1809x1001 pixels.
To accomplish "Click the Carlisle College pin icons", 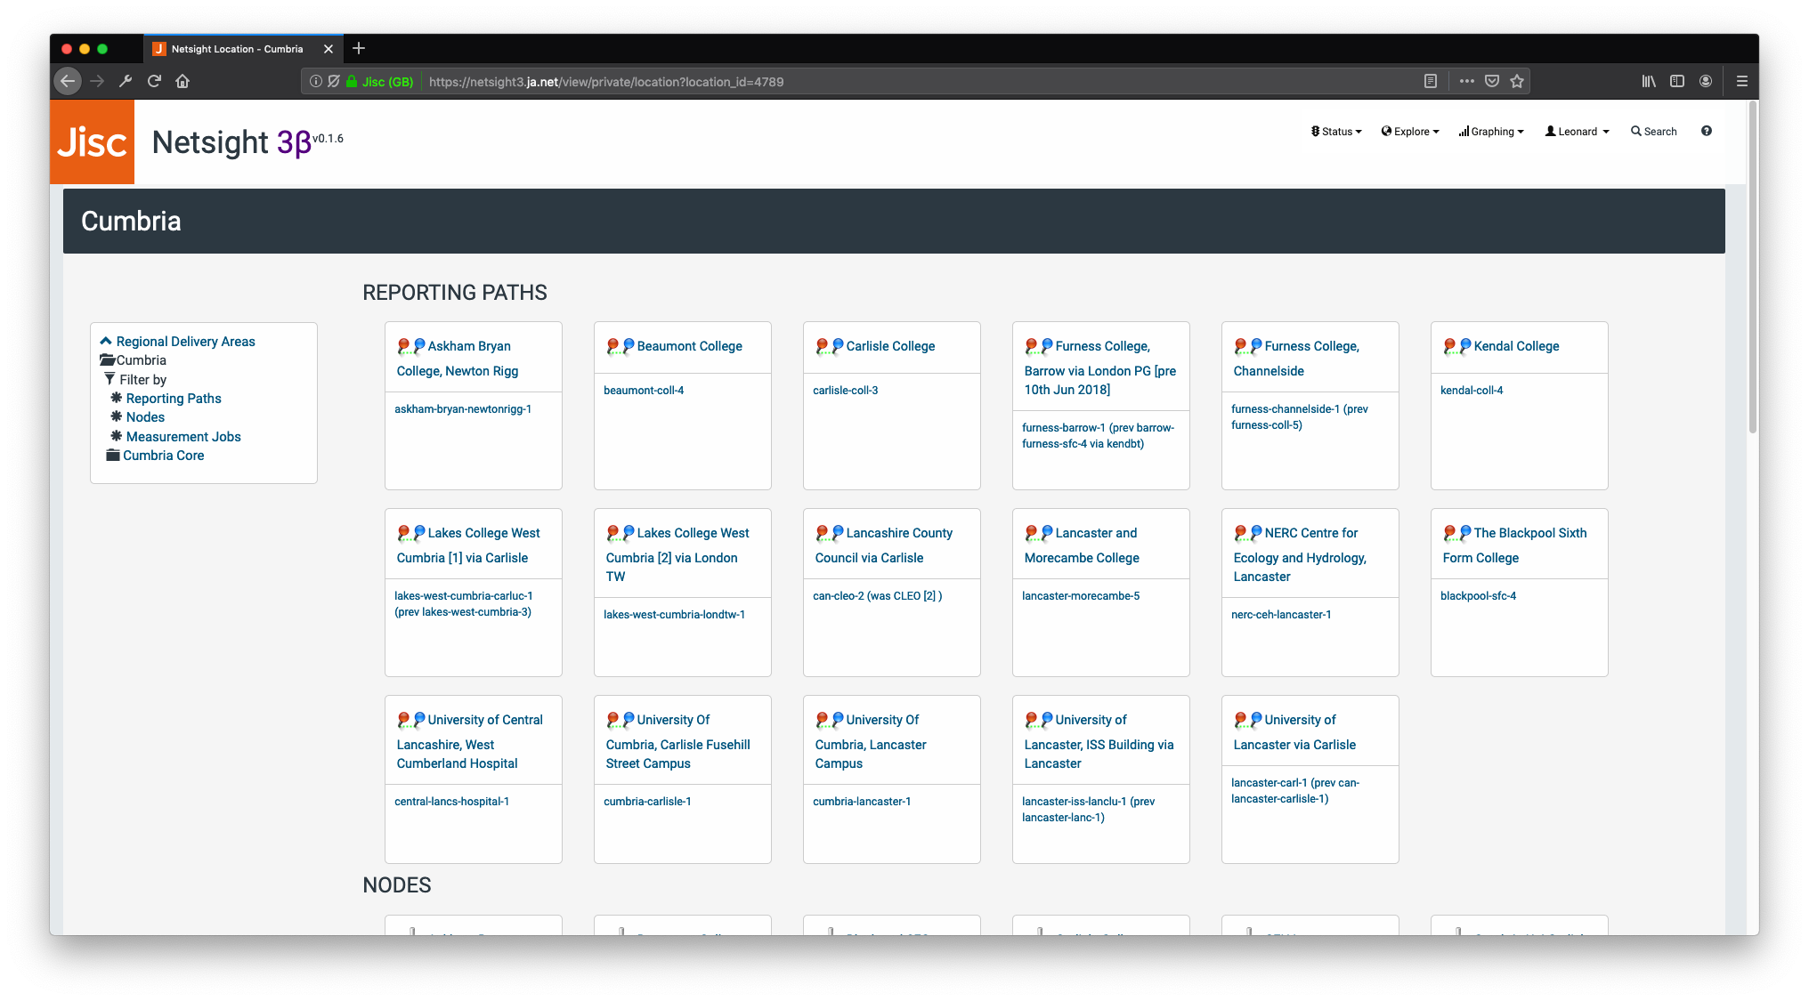I will click(x=830, y=346).
